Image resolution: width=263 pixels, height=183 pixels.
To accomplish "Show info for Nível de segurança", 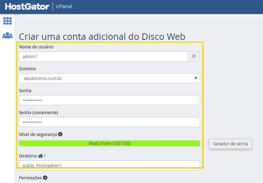I will point(60,134).
